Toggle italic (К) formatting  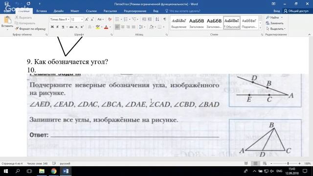pos(58,27)
